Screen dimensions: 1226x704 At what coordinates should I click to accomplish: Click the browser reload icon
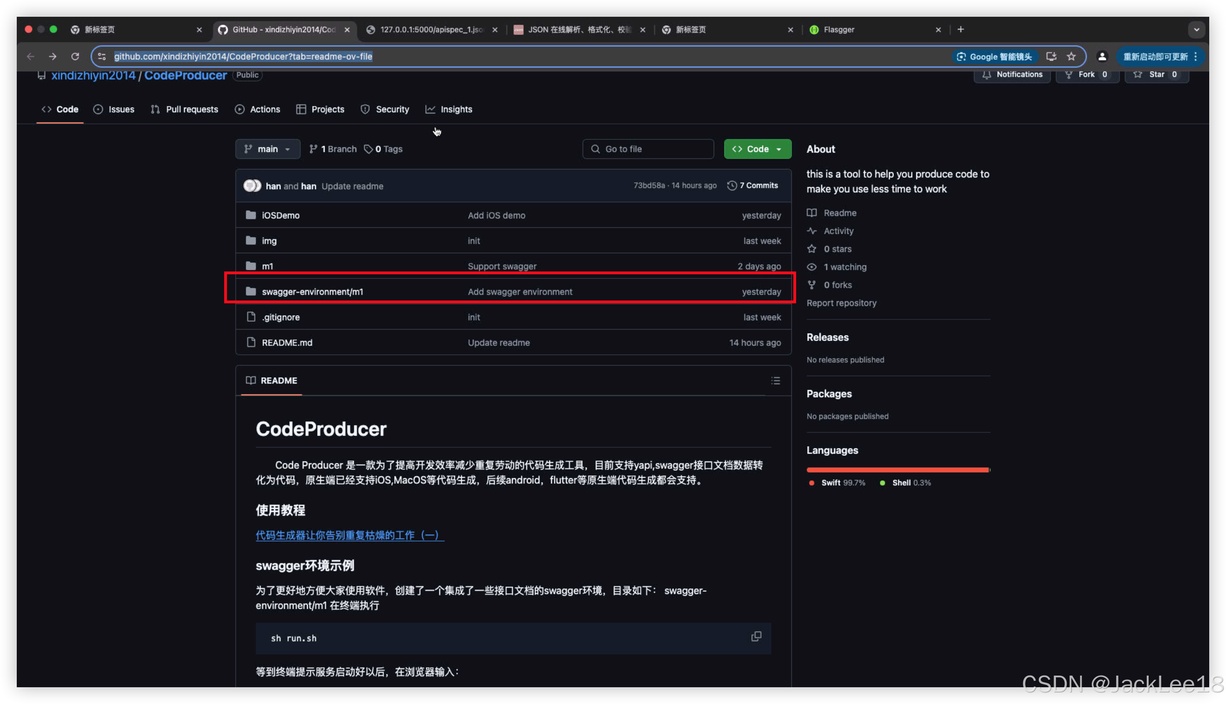click(75, 57)
